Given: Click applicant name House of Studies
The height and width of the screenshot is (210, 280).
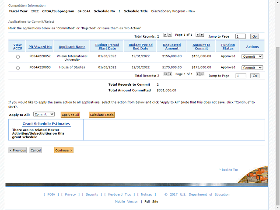Looking at the screenshot, I should [72, 67].
